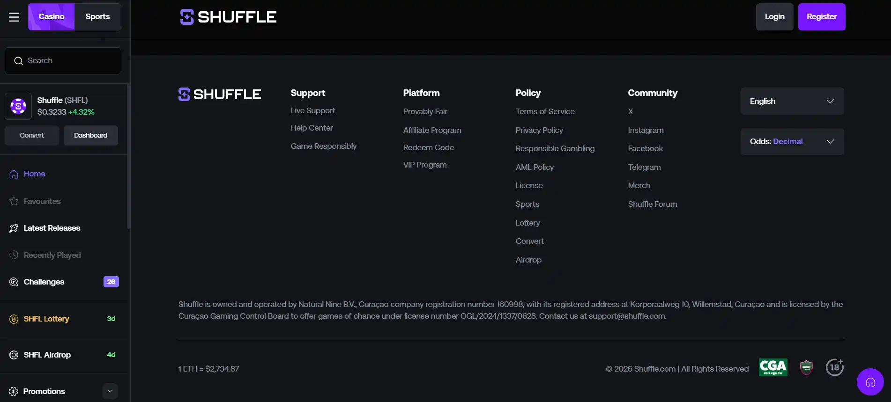Open the Terms of Service link
The height and width of the screenshot is (402, 891).
545,111
